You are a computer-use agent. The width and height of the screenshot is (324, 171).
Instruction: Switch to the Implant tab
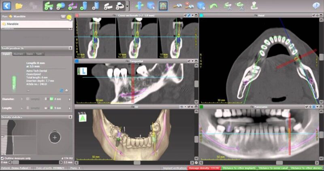(x=6, y=54)
